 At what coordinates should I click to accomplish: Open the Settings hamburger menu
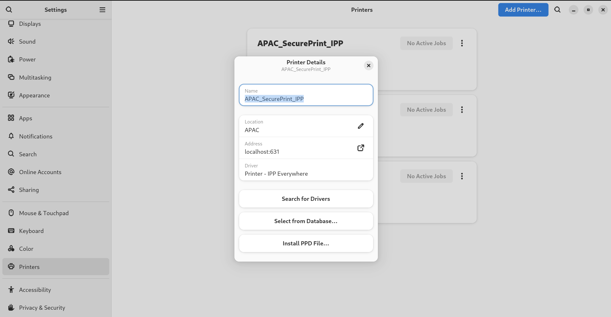102,10
